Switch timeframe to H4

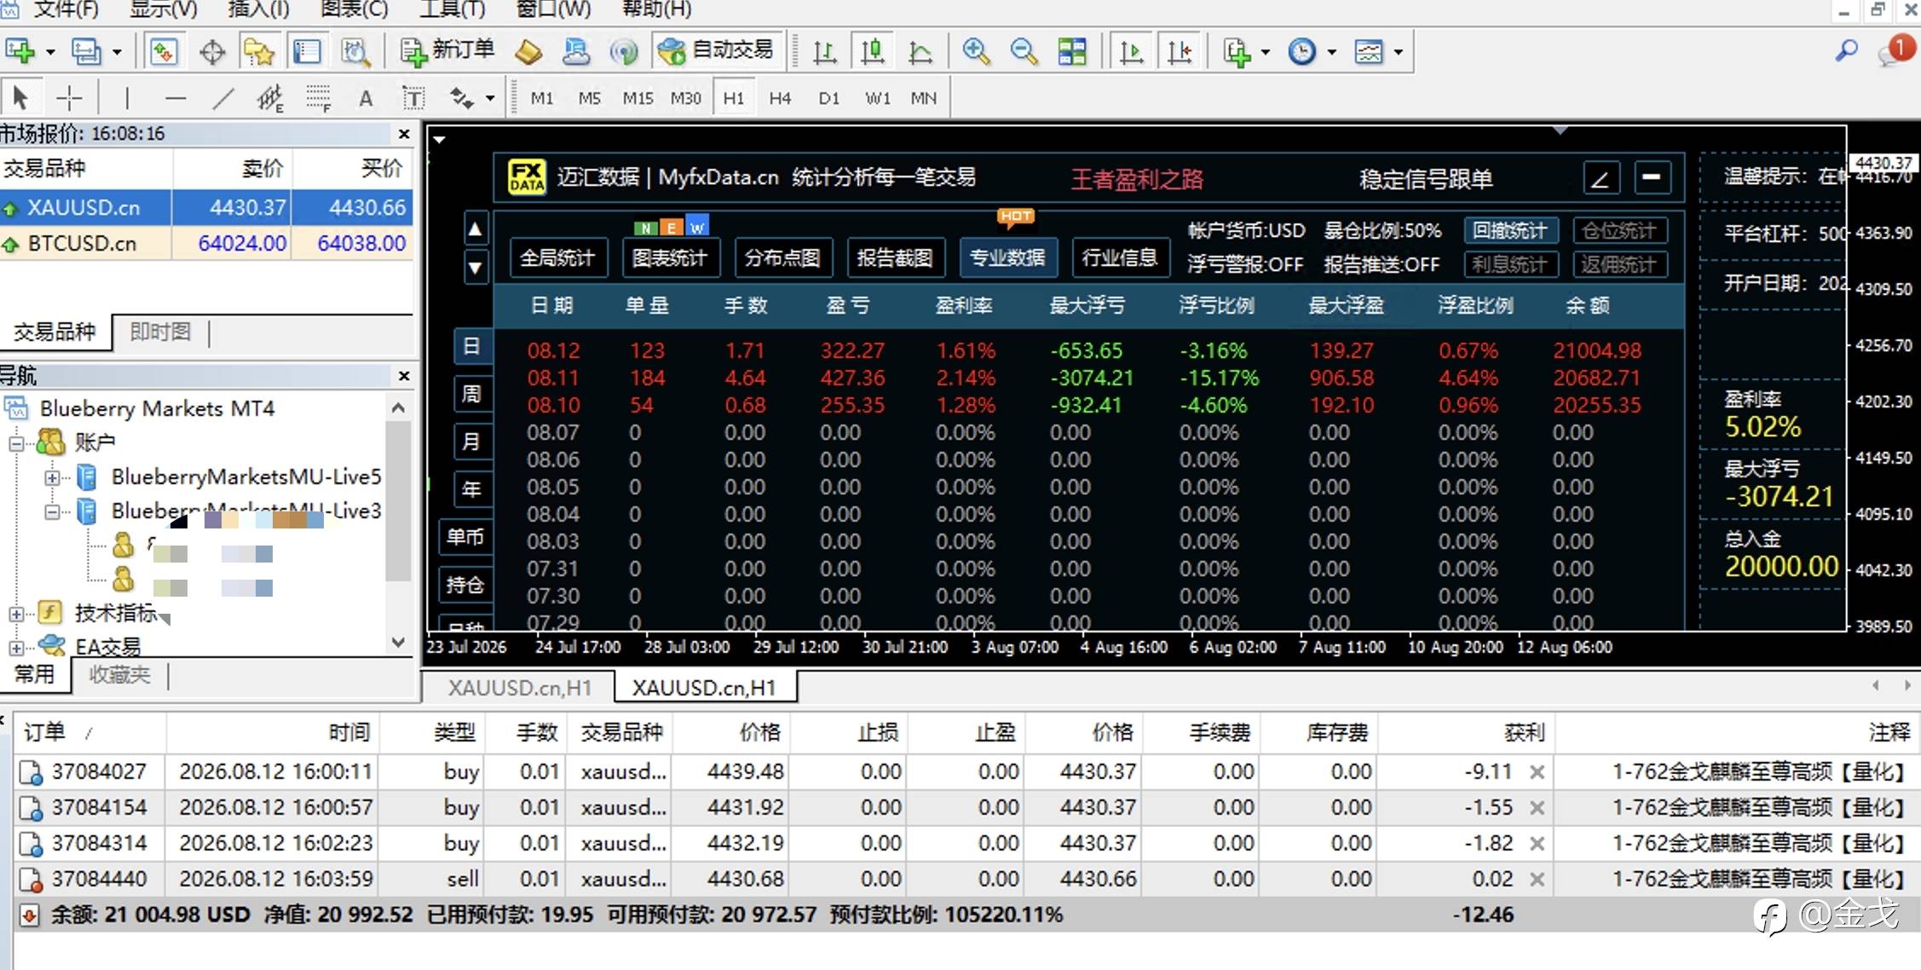(x=780, y=98)
